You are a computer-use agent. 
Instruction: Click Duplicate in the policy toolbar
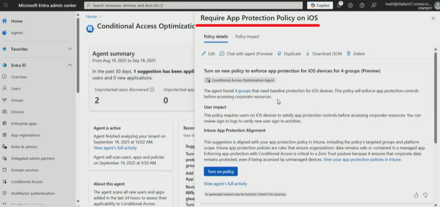tap(289, 54)
